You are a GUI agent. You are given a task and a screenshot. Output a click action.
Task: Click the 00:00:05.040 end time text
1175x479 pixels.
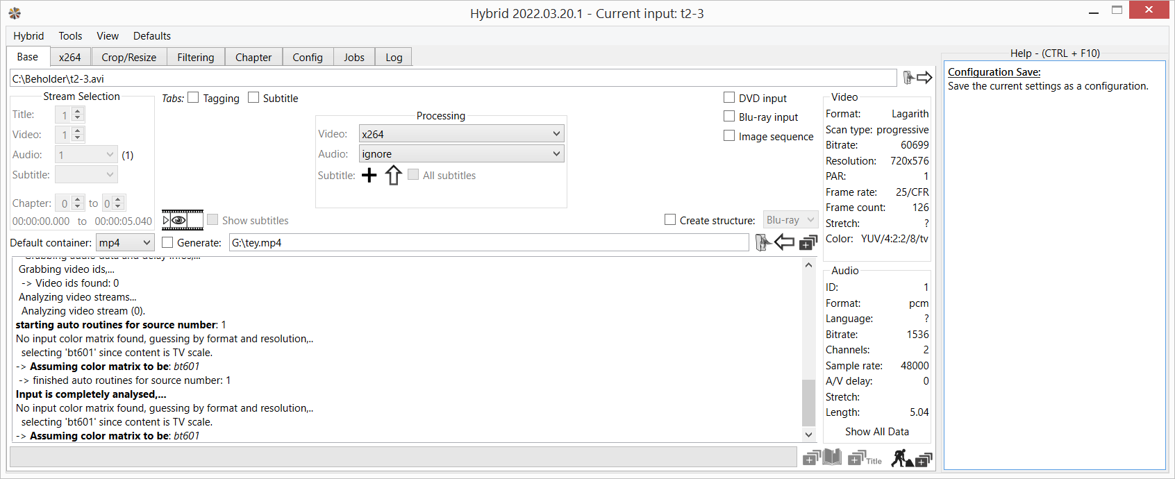[x=124, y=221]
